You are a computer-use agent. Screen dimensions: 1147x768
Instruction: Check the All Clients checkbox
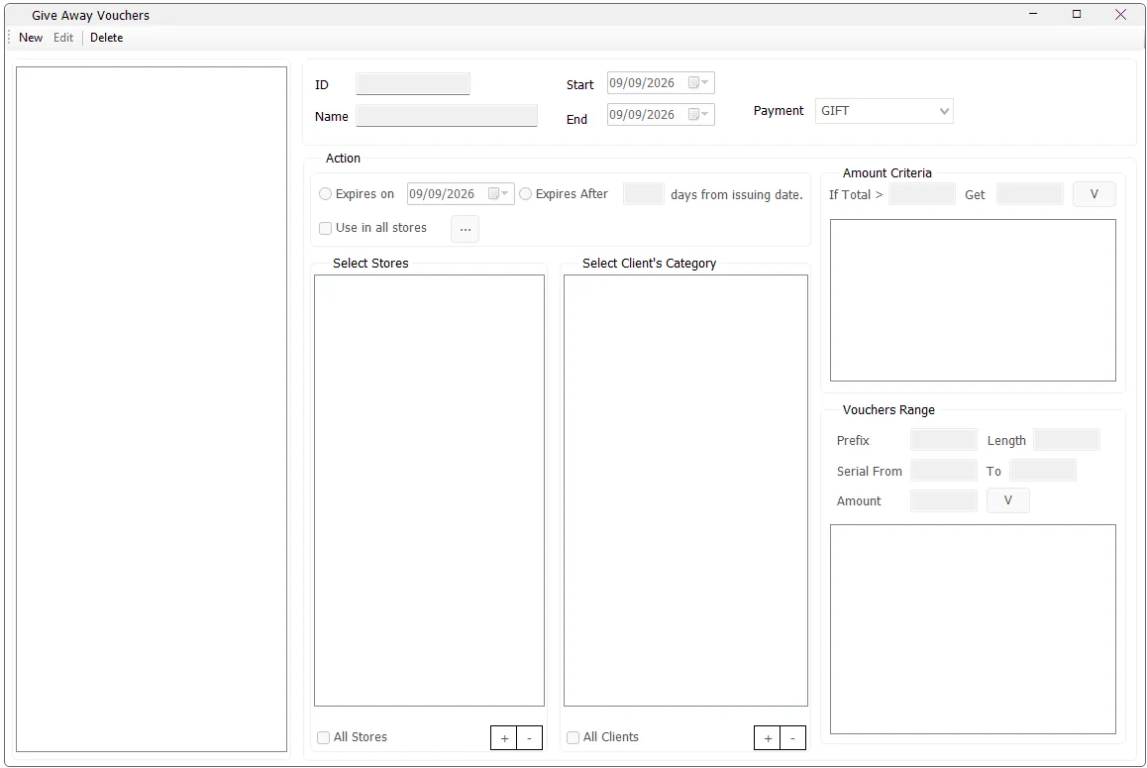coord(573,737)
